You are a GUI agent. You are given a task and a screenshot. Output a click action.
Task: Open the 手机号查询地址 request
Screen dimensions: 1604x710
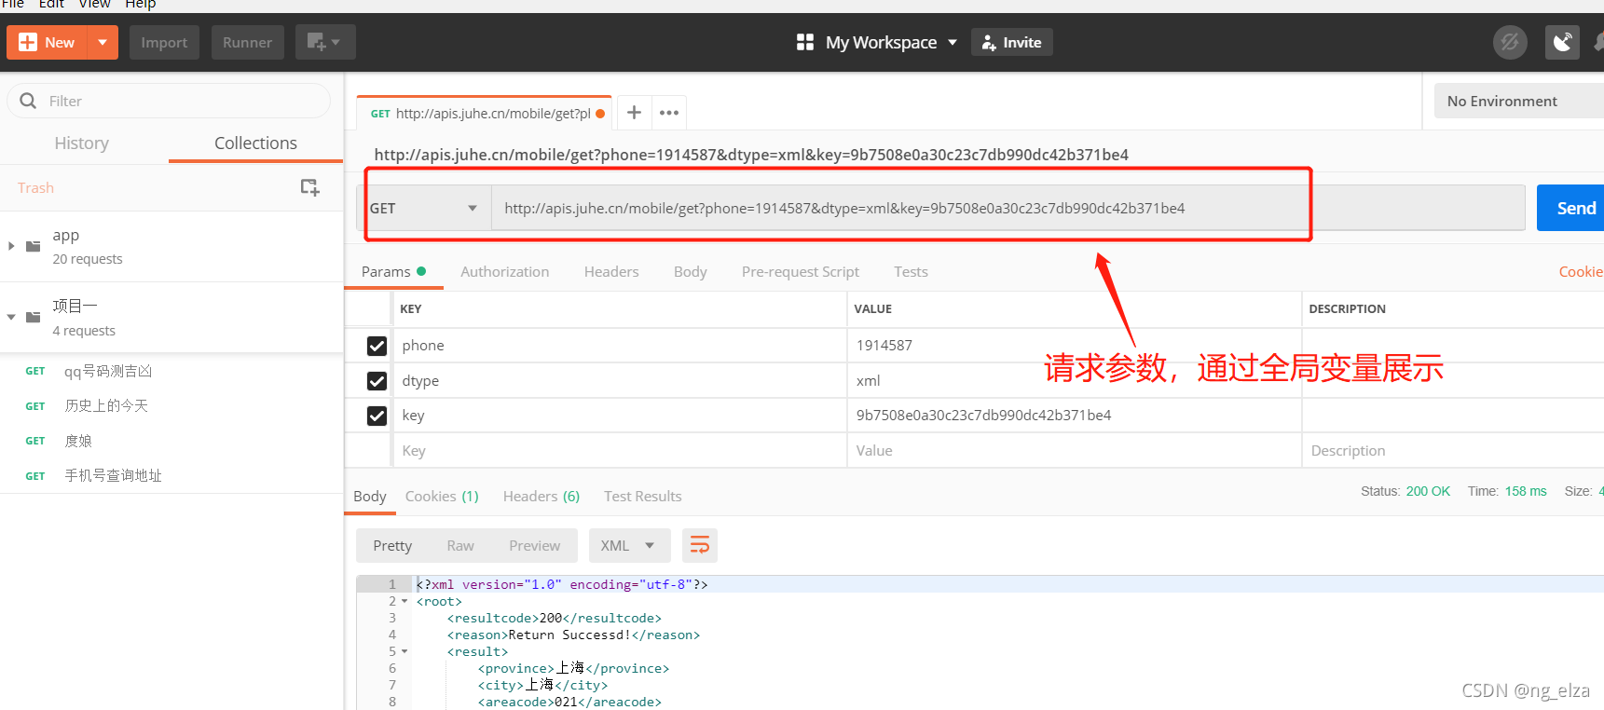[113, 476]
